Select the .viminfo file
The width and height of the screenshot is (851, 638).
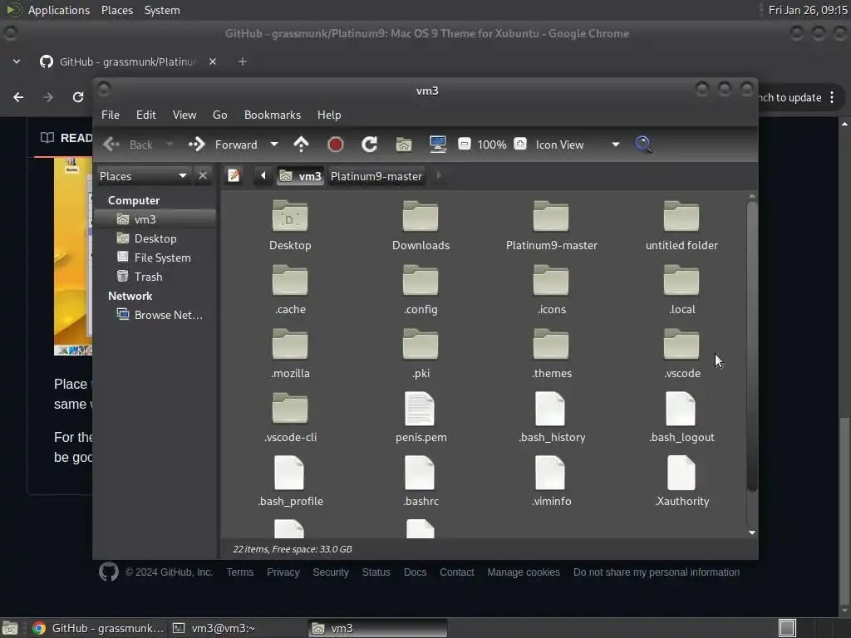(552, 481)
